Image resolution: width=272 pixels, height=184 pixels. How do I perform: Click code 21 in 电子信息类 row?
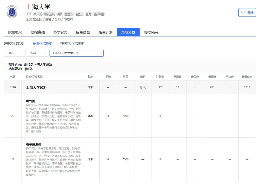pyautogui.click(x=13, y=159)
